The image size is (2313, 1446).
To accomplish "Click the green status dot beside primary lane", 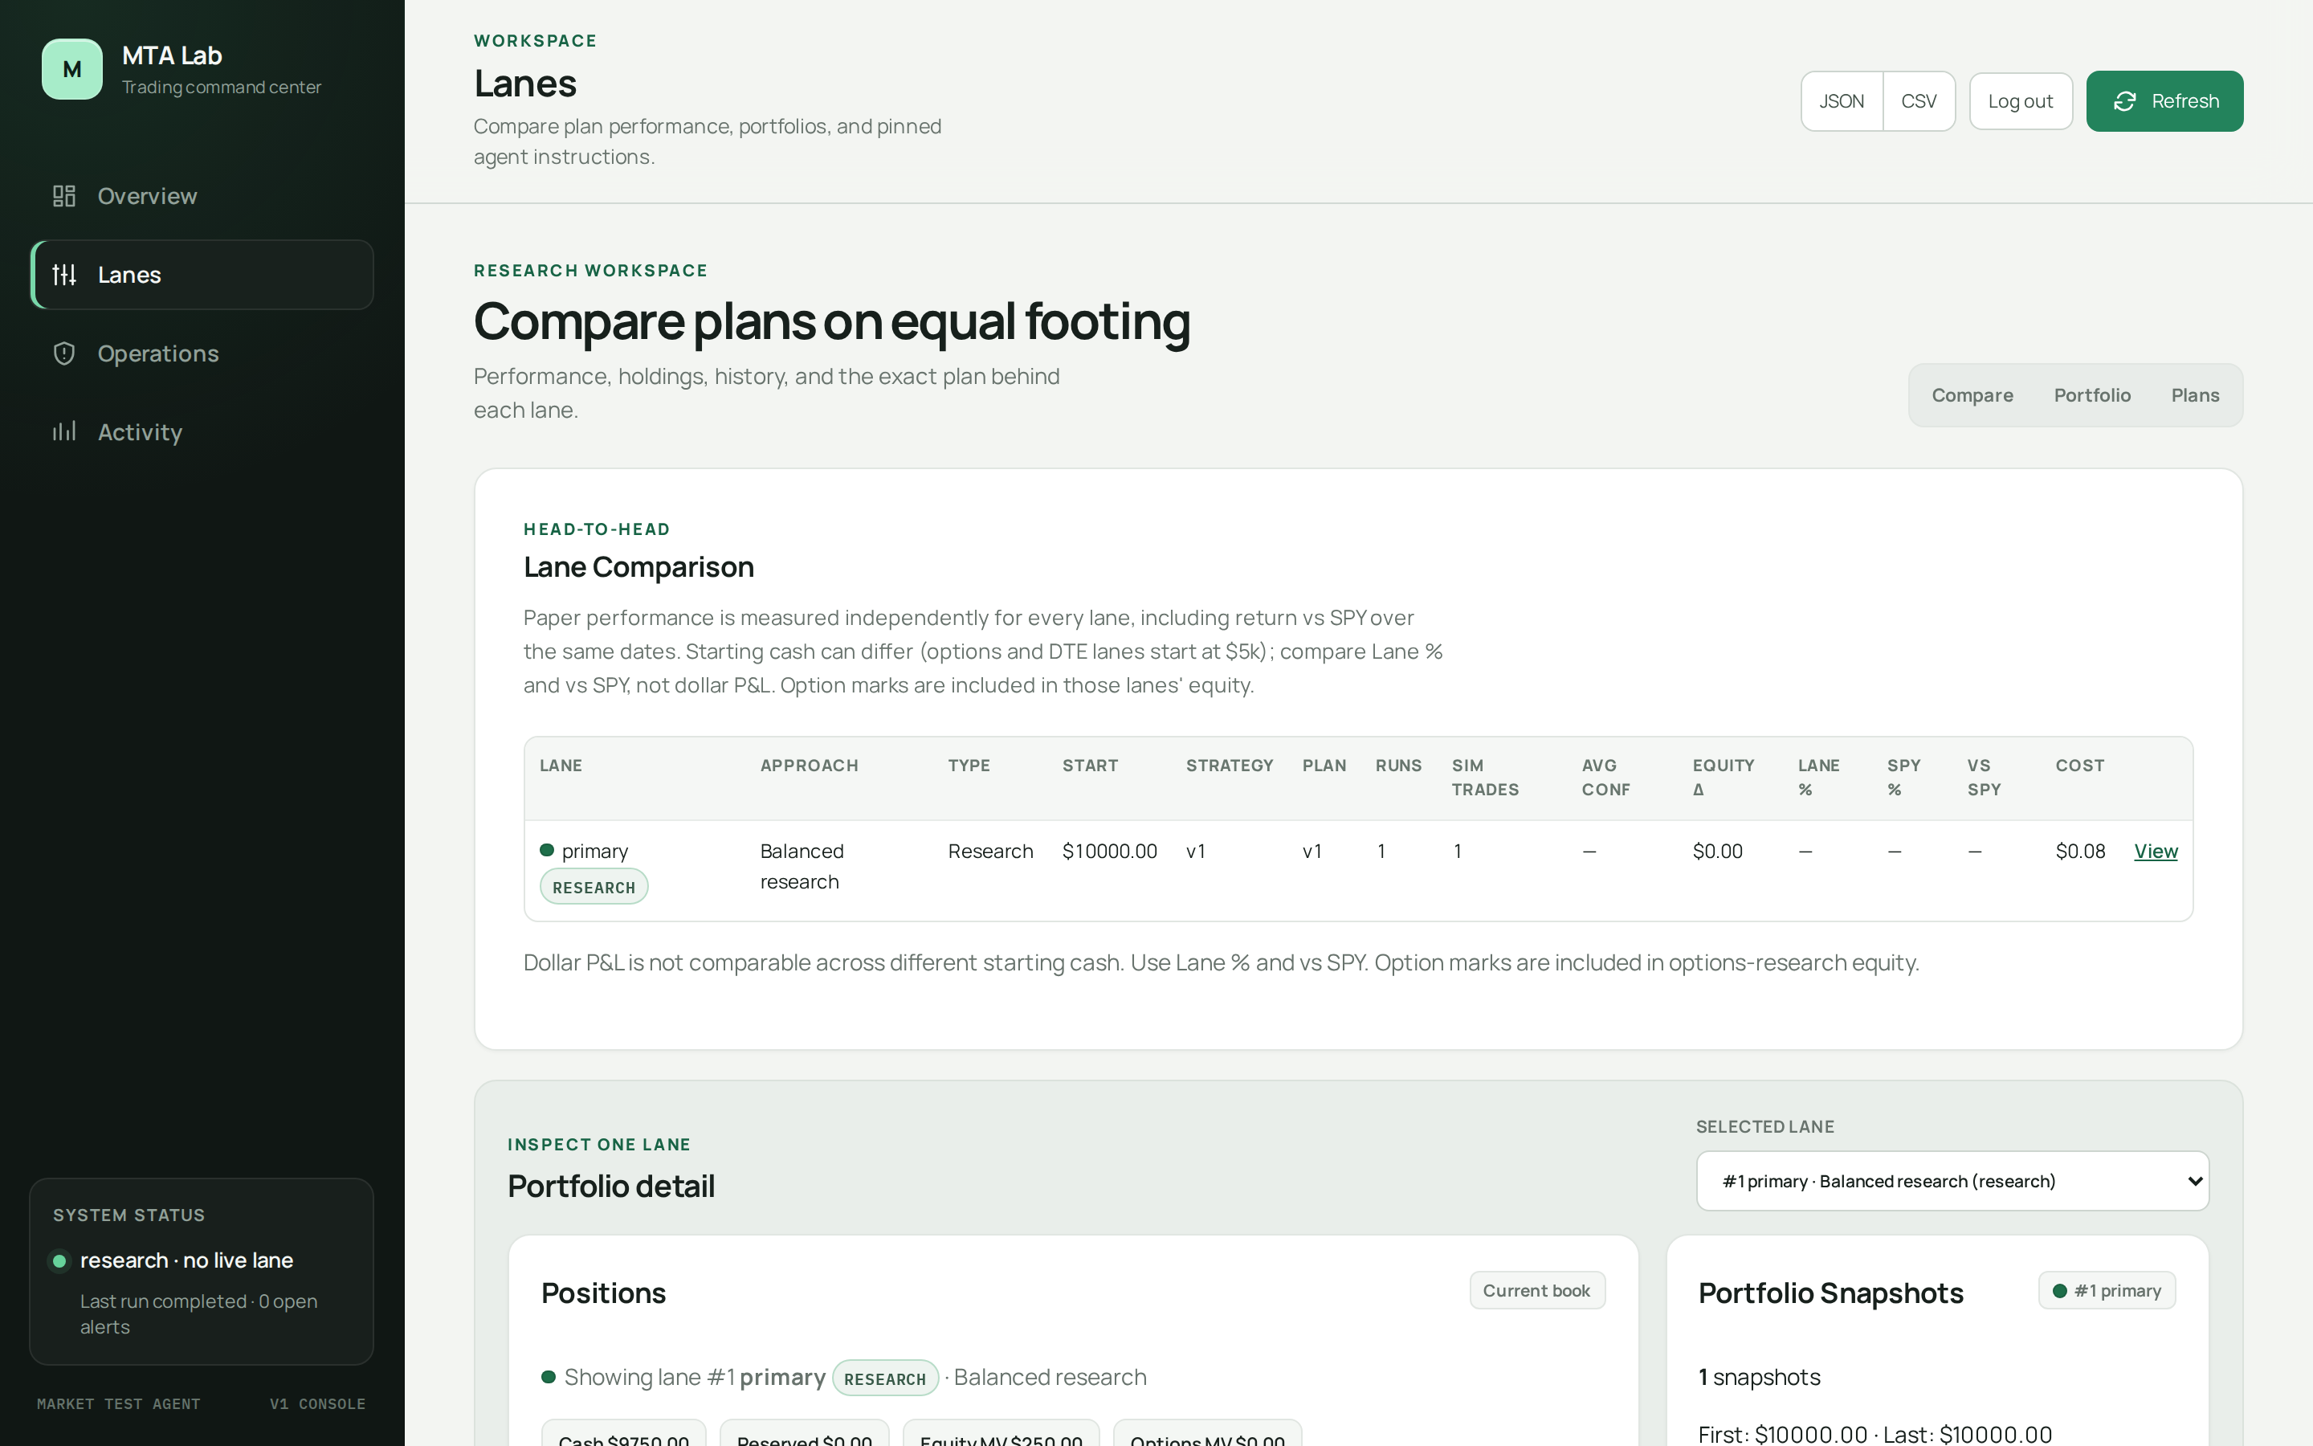I will 547,850.
